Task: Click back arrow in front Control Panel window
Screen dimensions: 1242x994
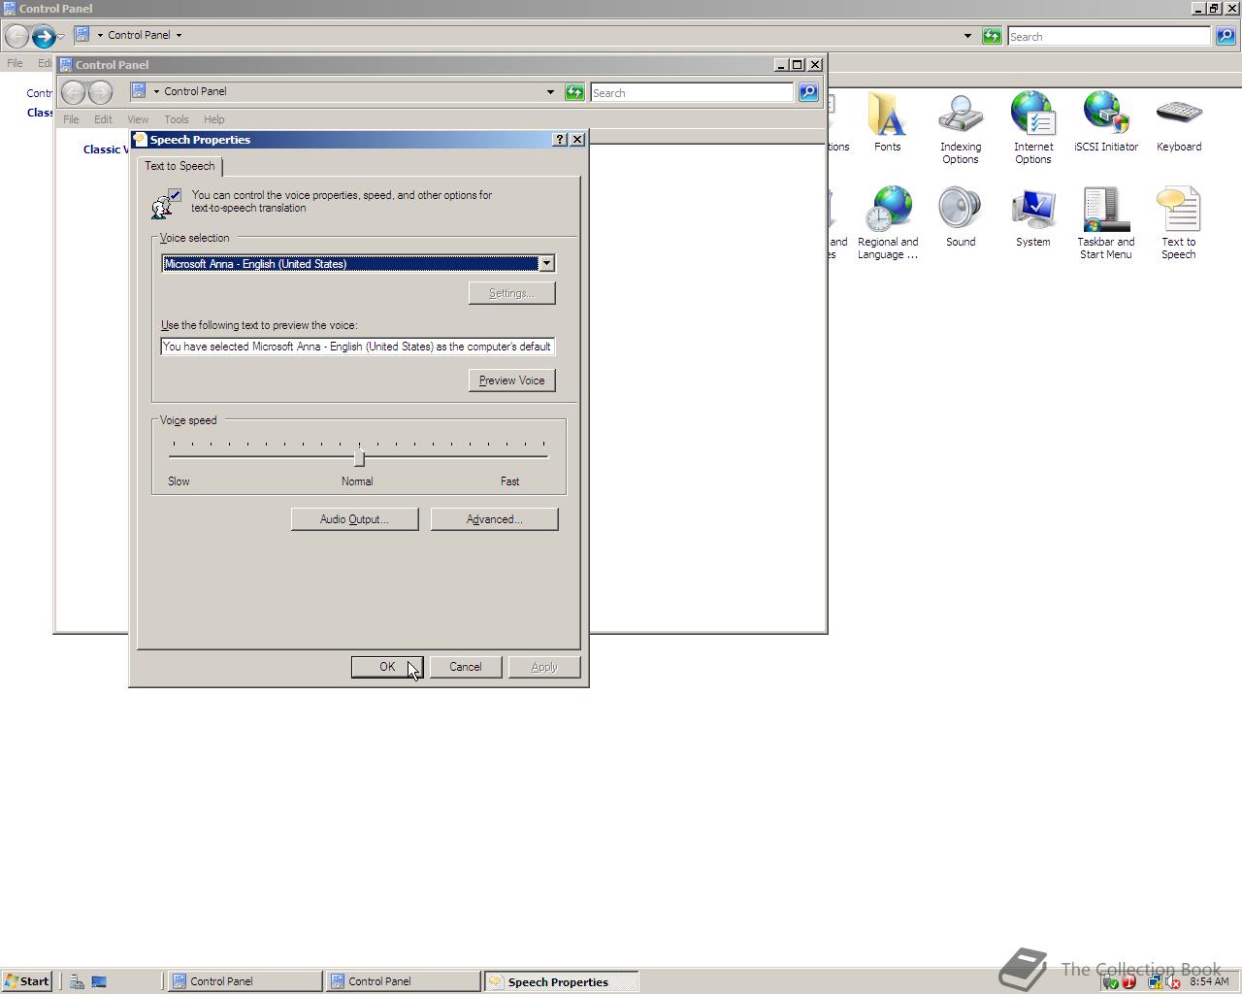Action: [73, 92]
